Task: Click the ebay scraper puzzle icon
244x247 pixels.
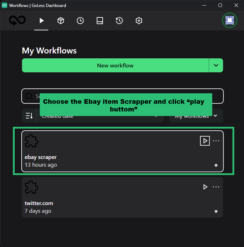Action: coord(31,141)
